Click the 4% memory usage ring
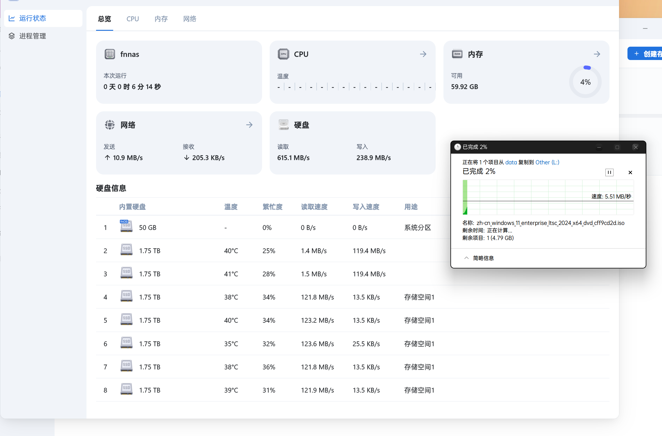Image resolution: width=662 pixels, height=436 pixels. [585, 82]
